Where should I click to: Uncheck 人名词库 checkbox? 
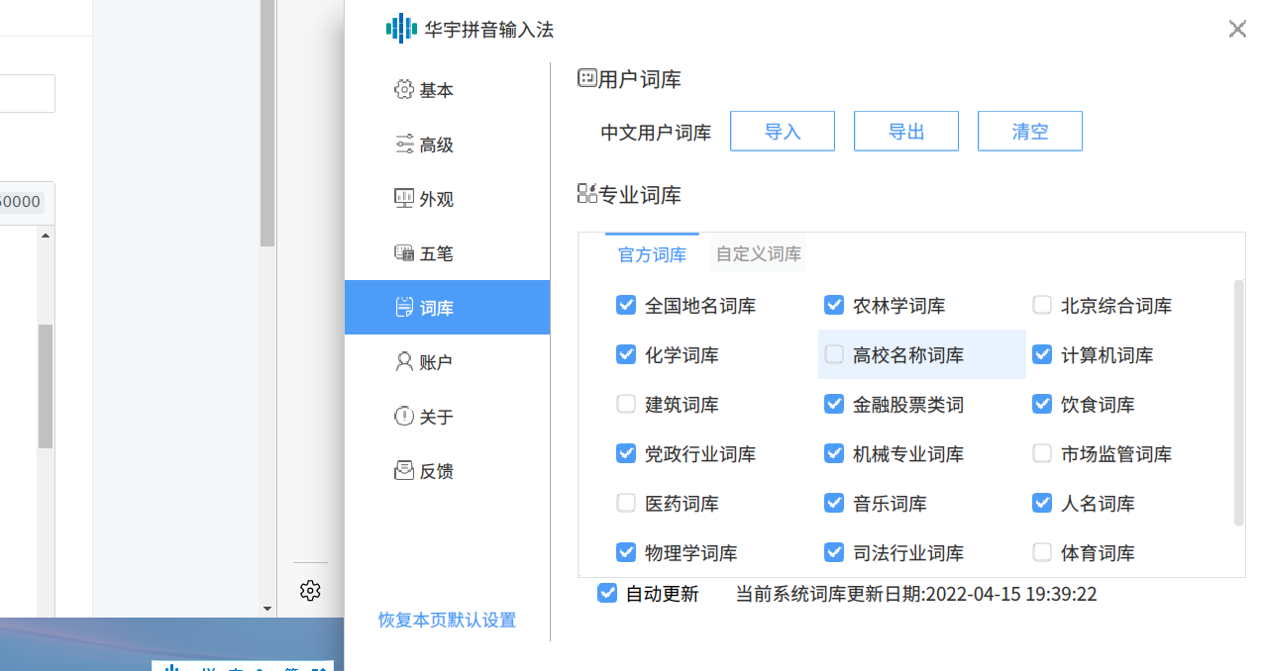[1042, 503]
